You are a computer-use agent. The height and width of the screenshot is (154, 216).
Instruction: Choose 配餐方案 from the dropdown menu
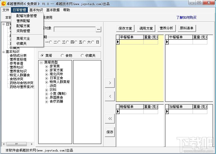(23, 26)
